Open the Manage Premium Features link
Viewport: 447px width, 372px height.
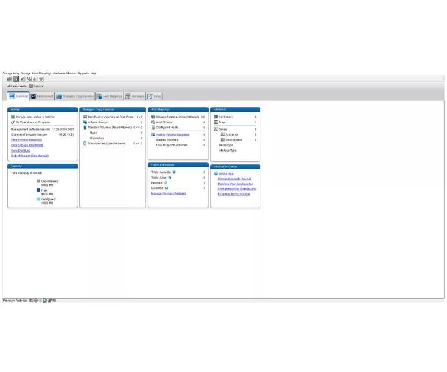(x=168, y=193)
